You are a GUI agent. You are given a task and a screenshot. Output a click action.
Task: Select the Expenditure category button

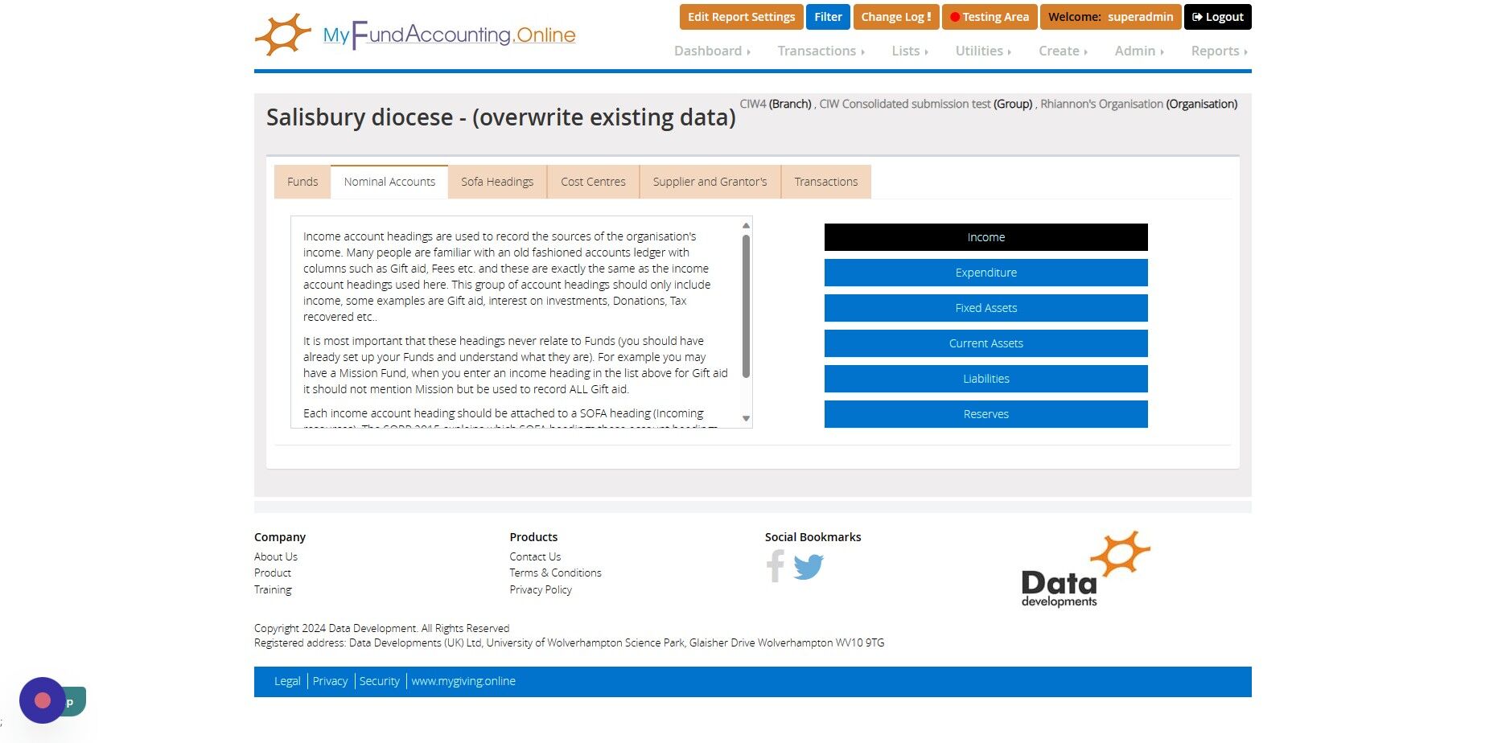[x=985, y=273]
